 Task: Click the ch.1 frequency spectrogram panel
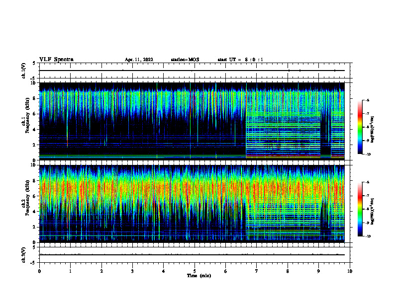click(192, 121)
